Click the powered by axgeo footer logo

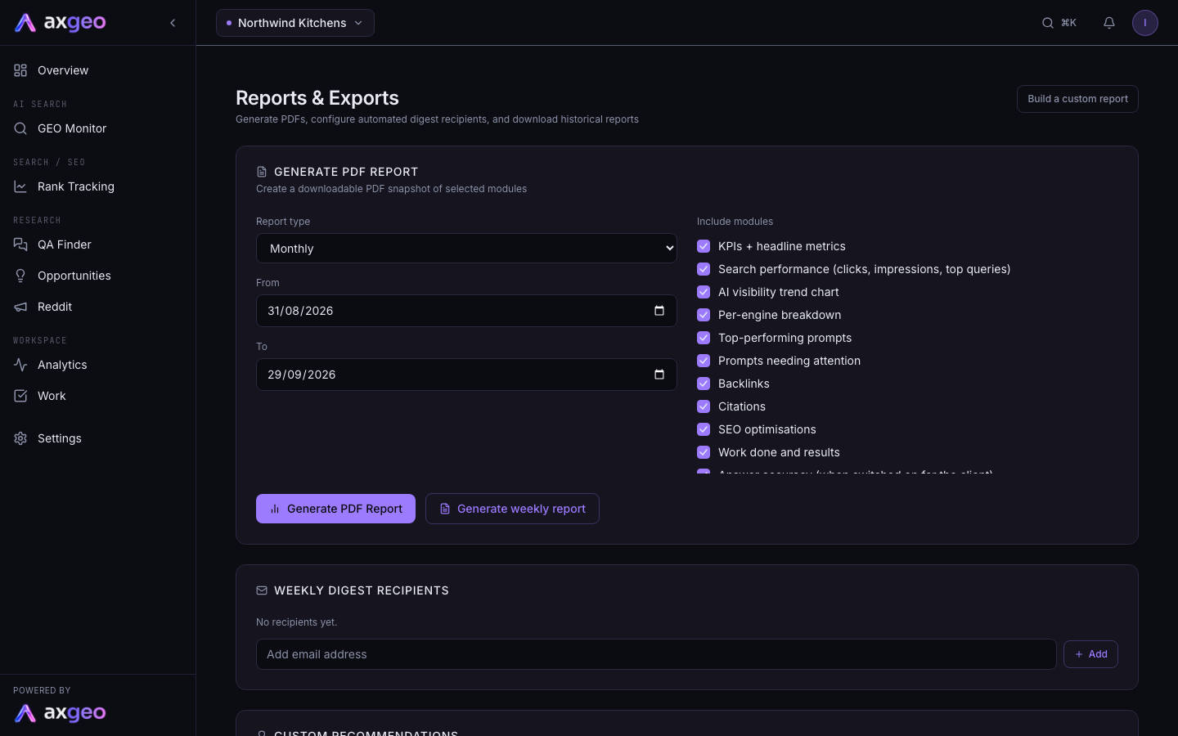point(61,713)
